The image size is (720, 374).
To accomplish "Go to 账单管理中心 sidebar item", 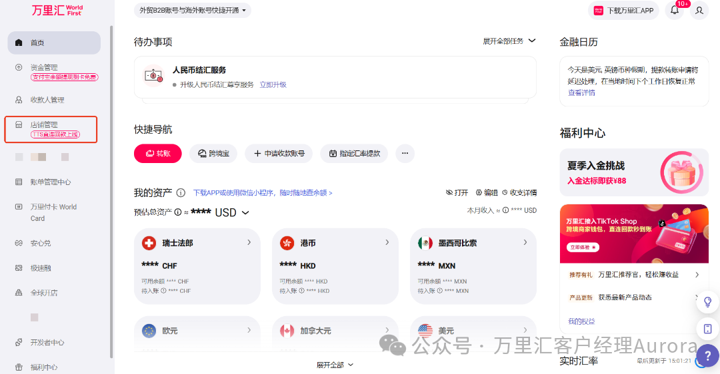I will click(51, 182).
